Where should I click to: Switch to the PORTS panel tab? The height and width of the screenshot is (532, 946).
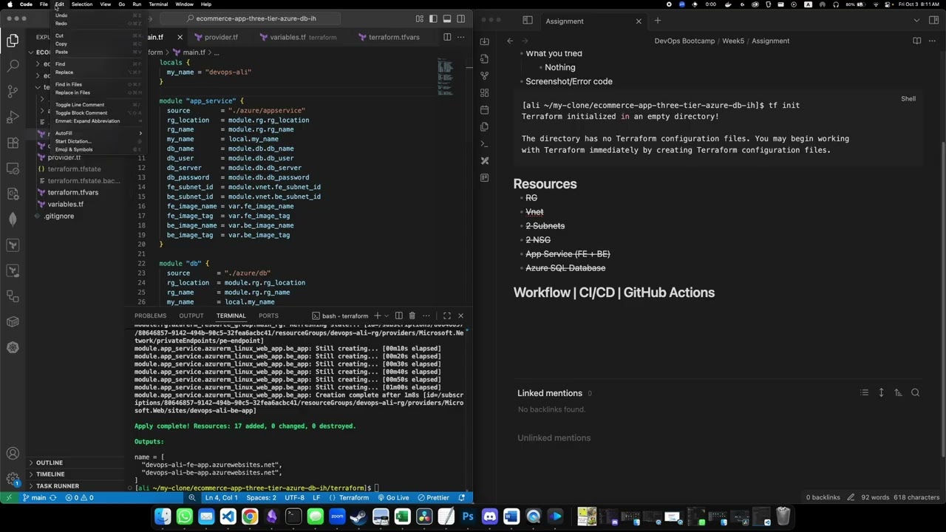[268, 316]
